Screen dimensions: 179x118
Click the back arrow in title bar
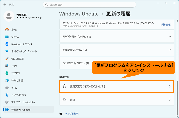(x=4, y=5)
